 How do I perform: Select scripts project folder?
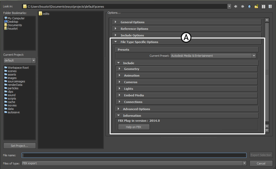10,99
